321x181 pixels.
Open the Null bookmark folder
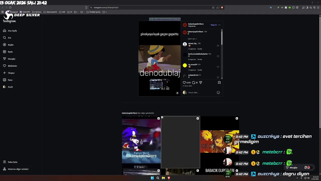click(62, 12)
